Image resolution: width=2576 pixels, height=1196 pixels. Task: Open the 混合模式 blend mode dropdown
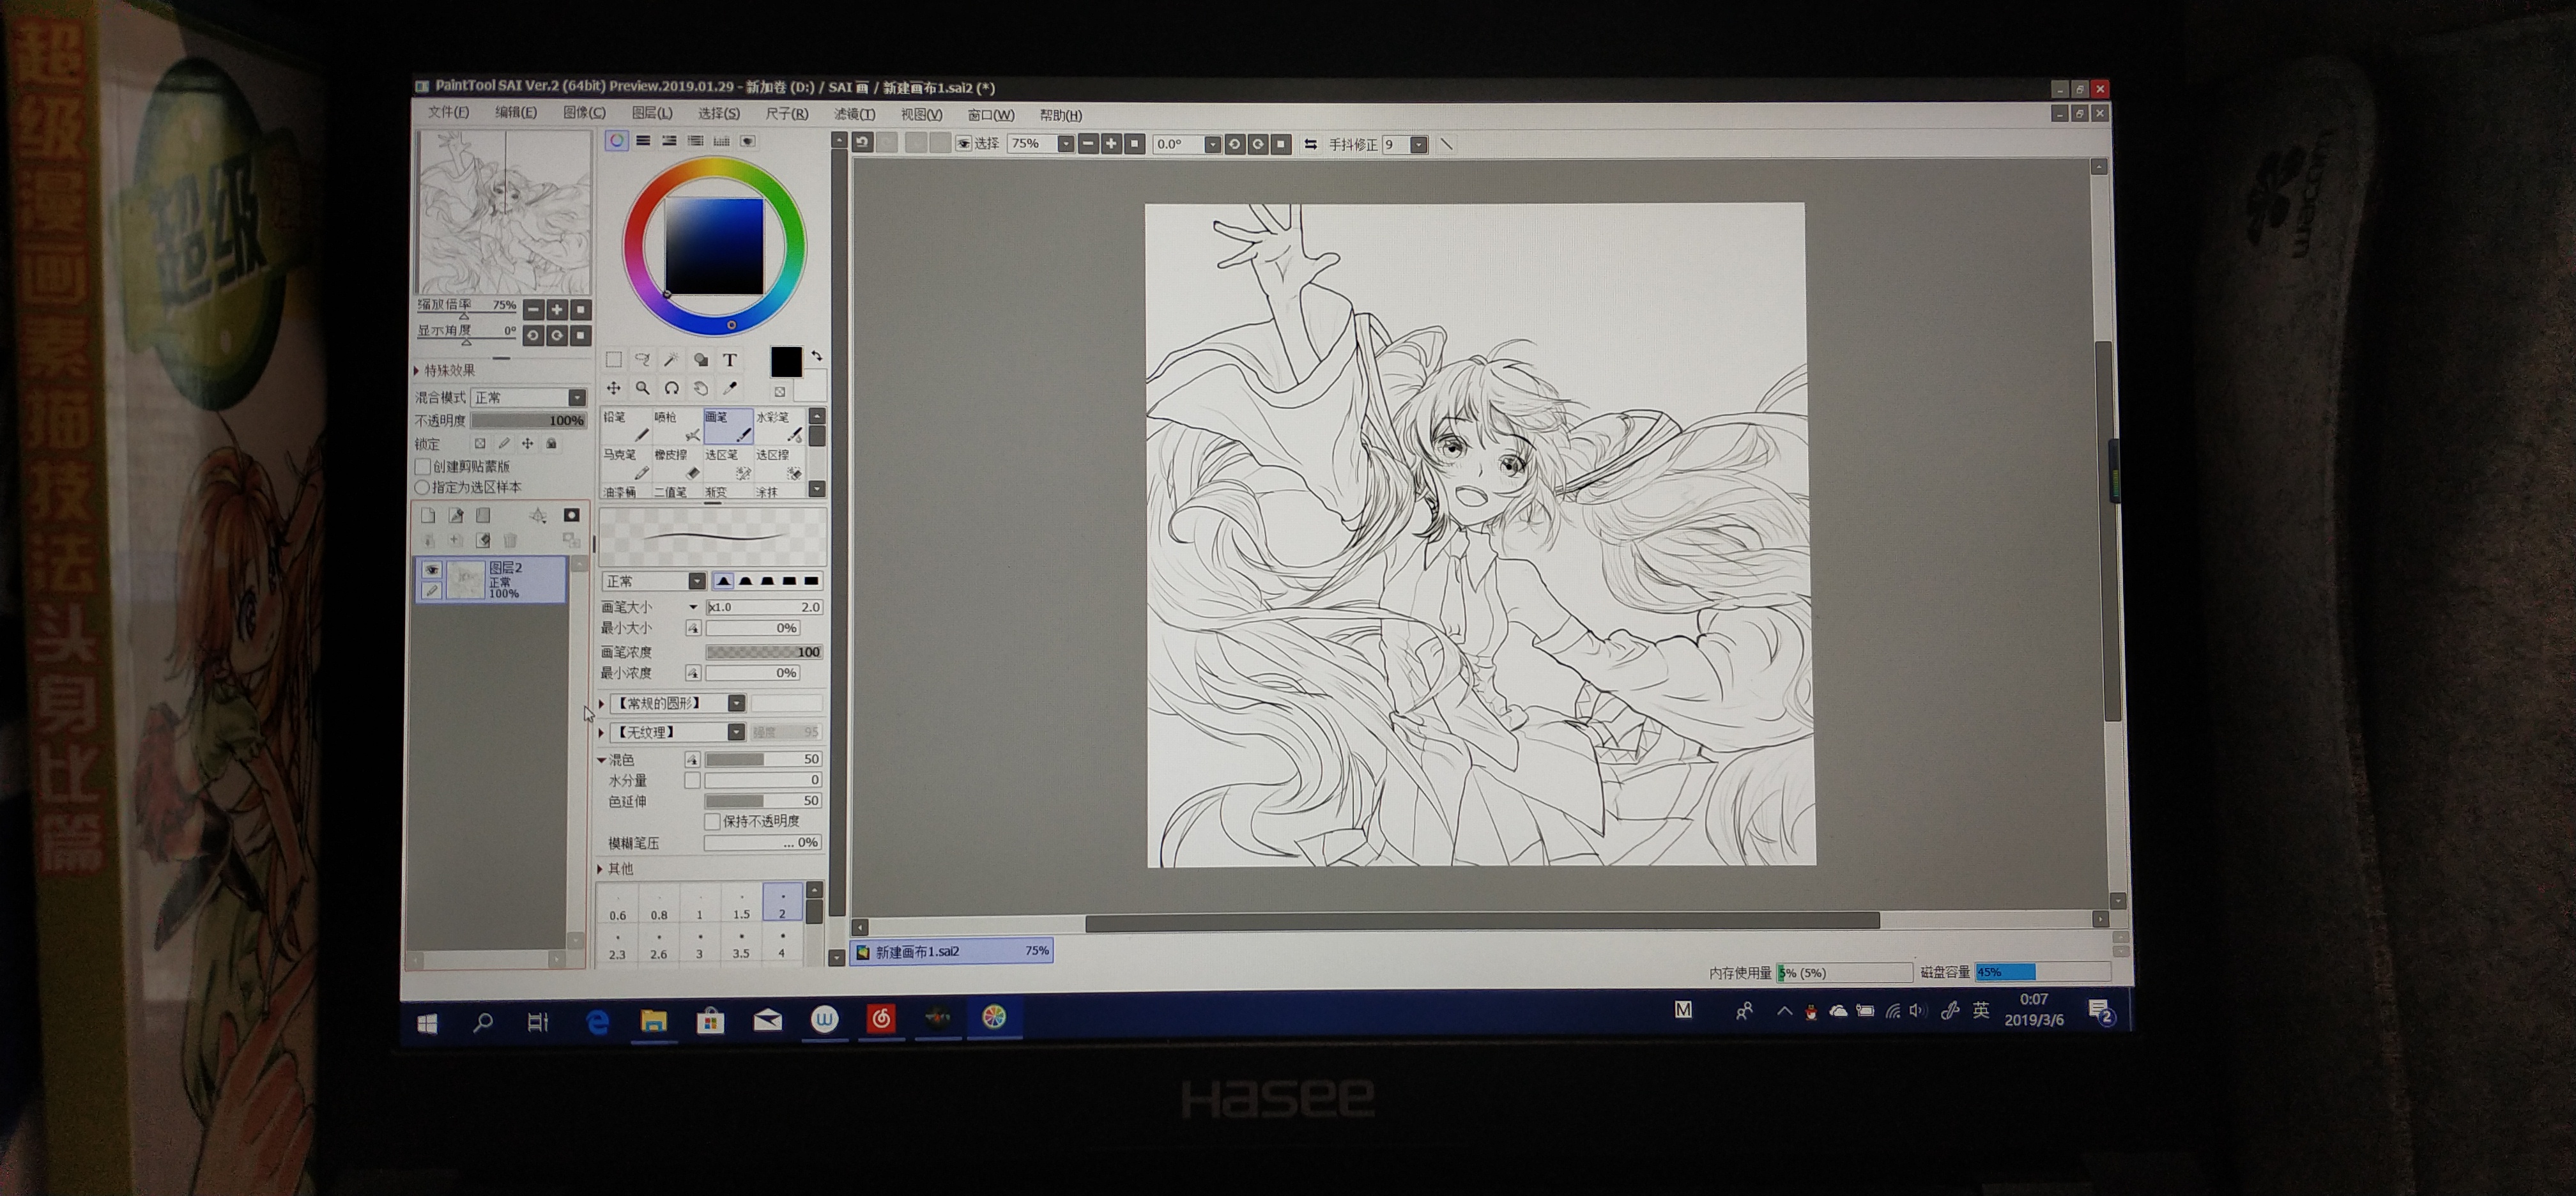[x=577, y=398]
